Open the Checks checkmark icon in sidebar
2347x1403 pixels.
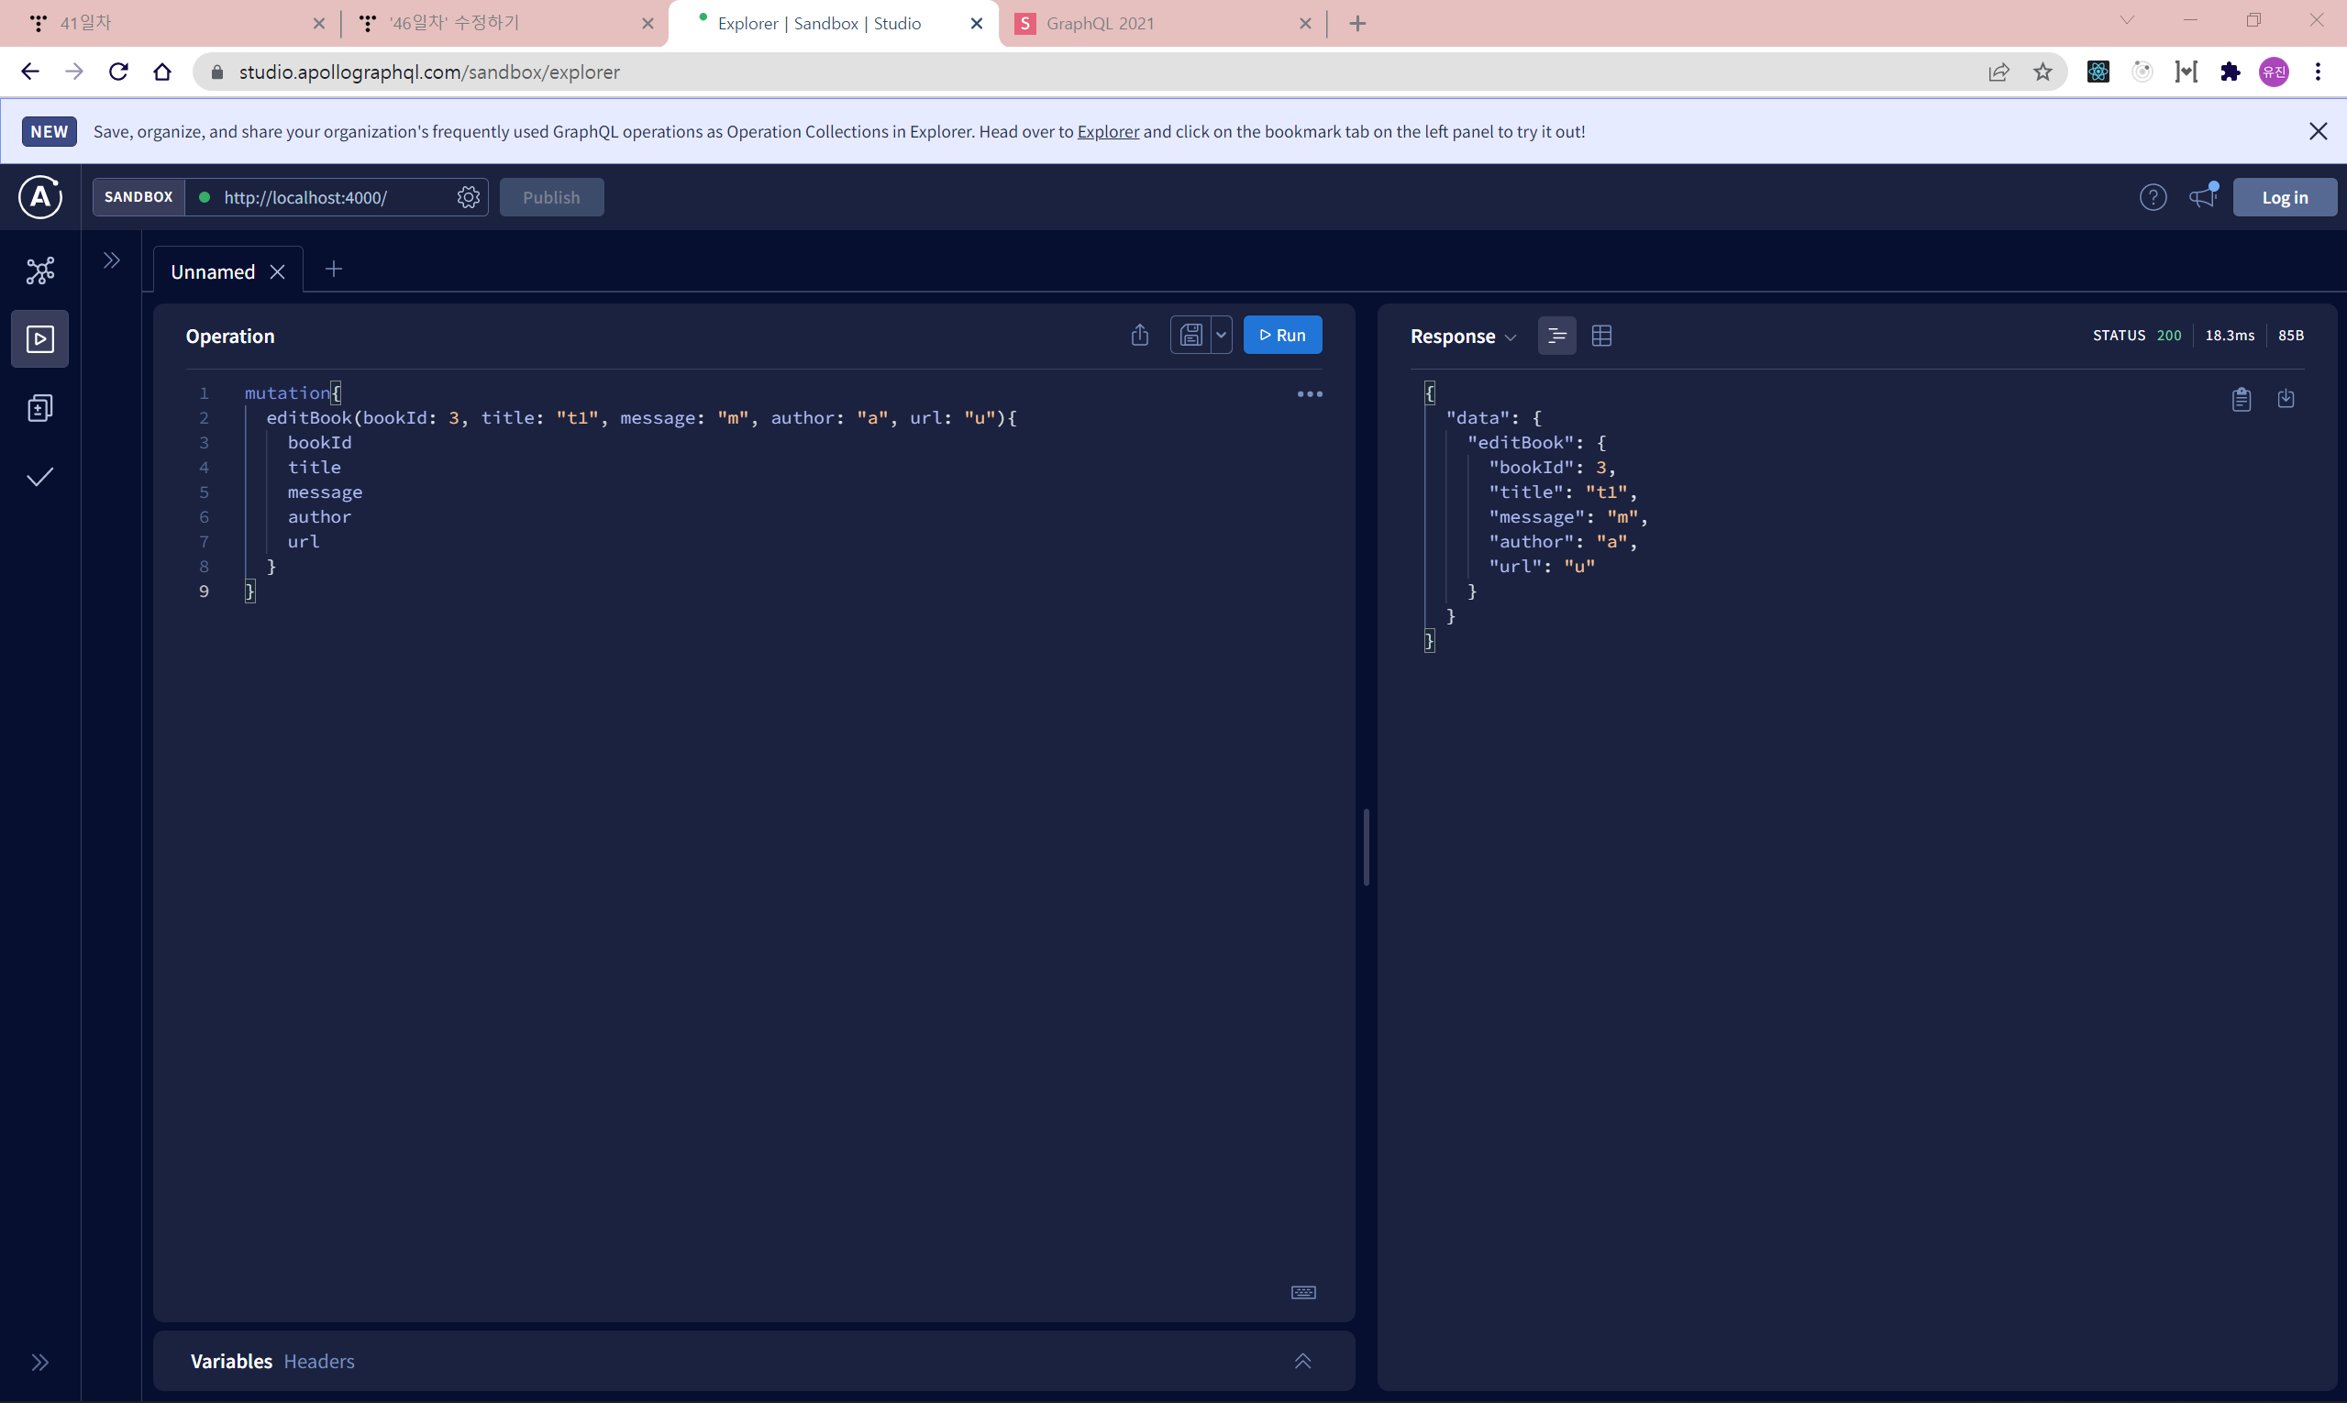(x=39, y=477)
